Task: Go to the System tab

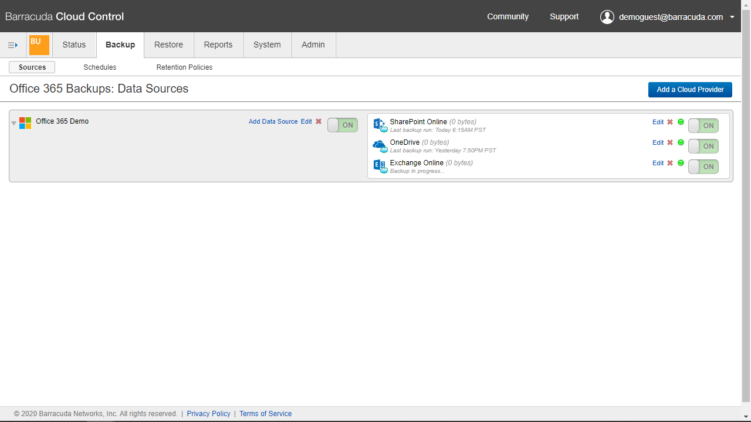Action: tap(267, 45)
